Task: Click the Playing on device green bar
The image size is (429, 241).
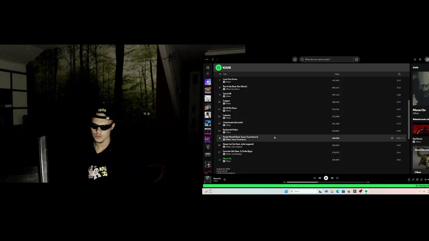Action: point(316,186)
